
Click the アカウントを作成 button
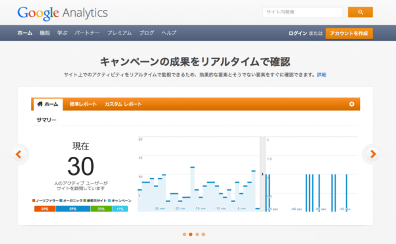click(349, 33)
